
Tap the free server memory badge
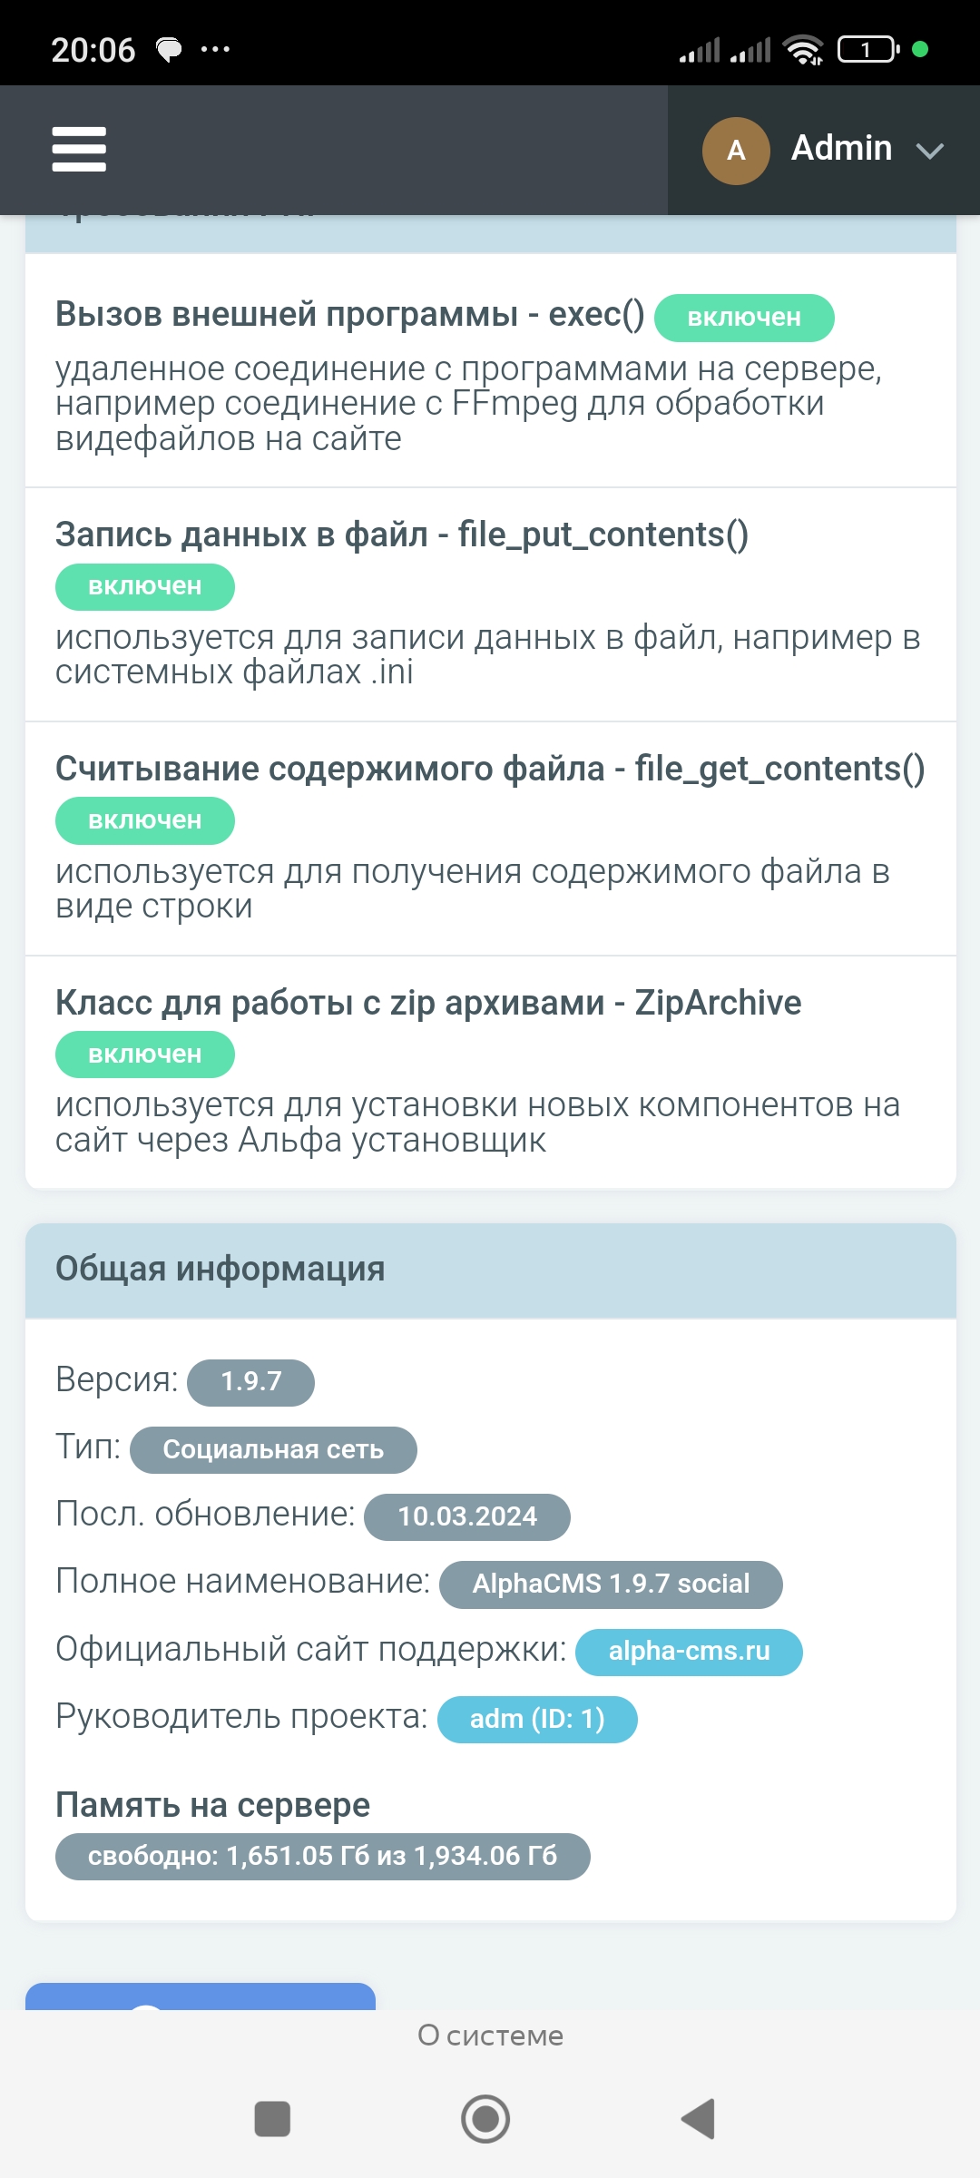coord(322,1856)
